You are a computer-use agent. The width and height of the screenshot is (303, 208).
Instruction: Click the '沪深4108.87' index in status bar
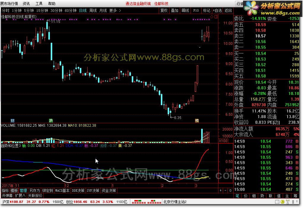point(12,202)
